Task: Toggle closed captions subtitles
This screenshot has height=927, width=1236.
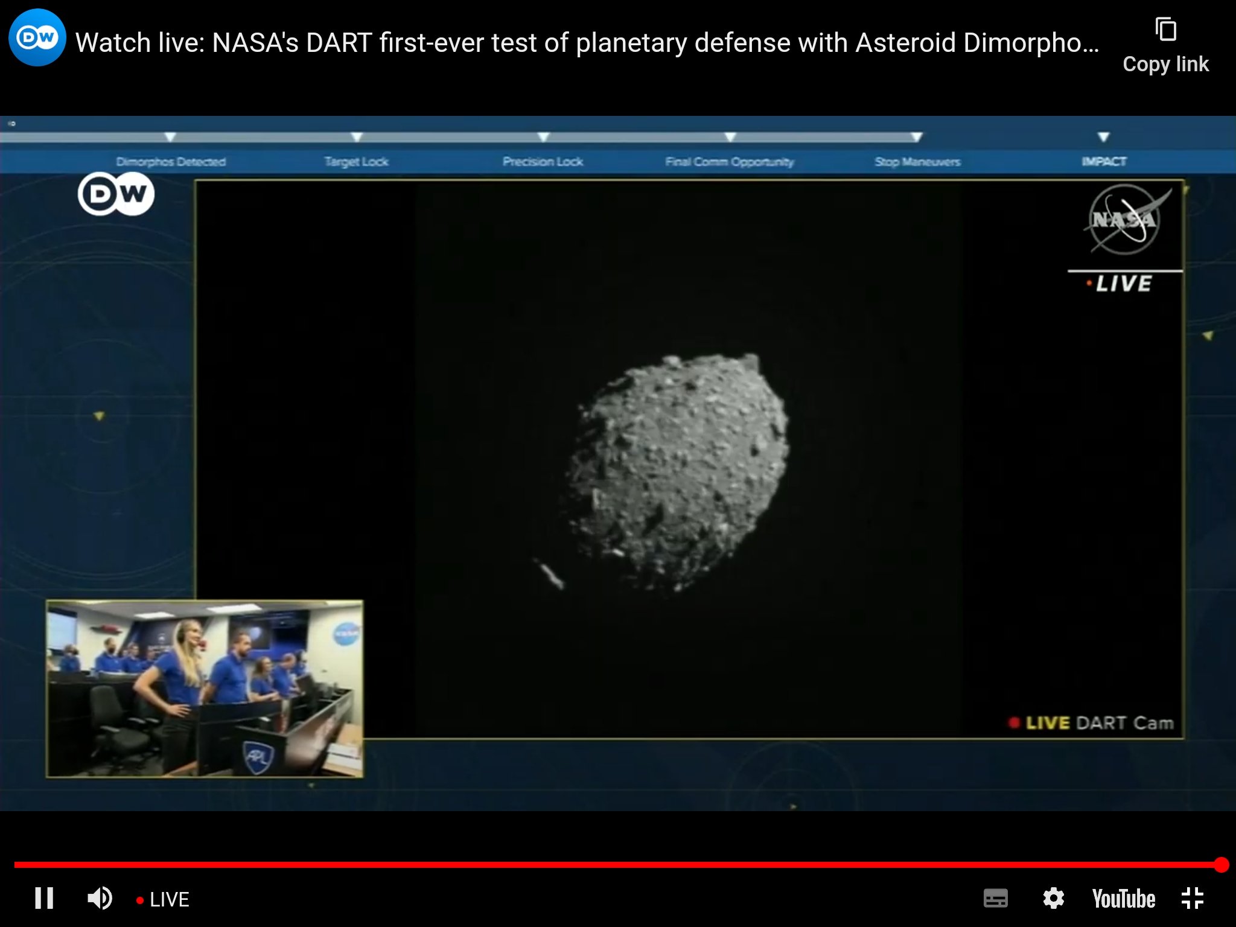Action: [995, 899]
